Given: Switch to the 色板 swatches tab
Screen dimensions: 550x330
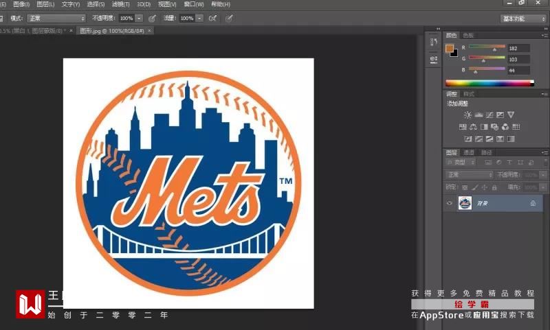Looking at the screenshot, I should pyautogui.click(x=468, y=36).
